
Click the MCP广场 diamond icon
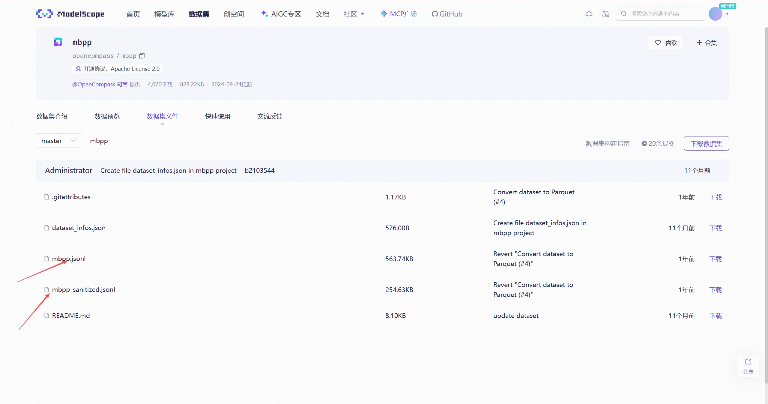click(x=384, y=14)
